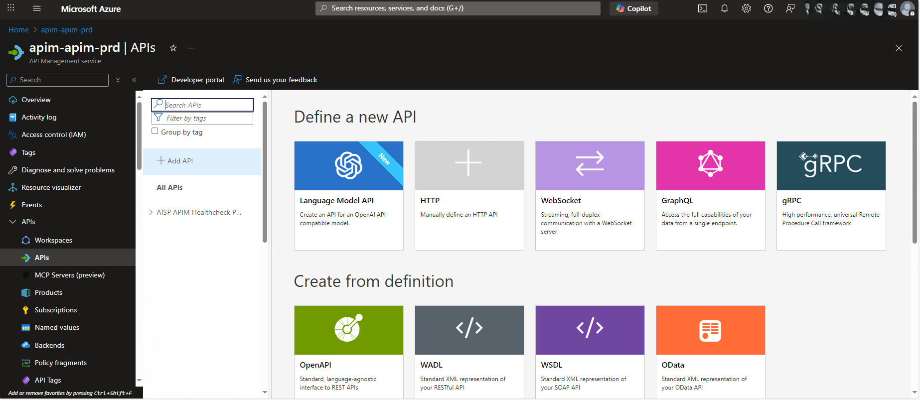The height and width of the screenshot is (400, 920).
Task: Click Send us your feedback
Action: (x=275, y=80)
